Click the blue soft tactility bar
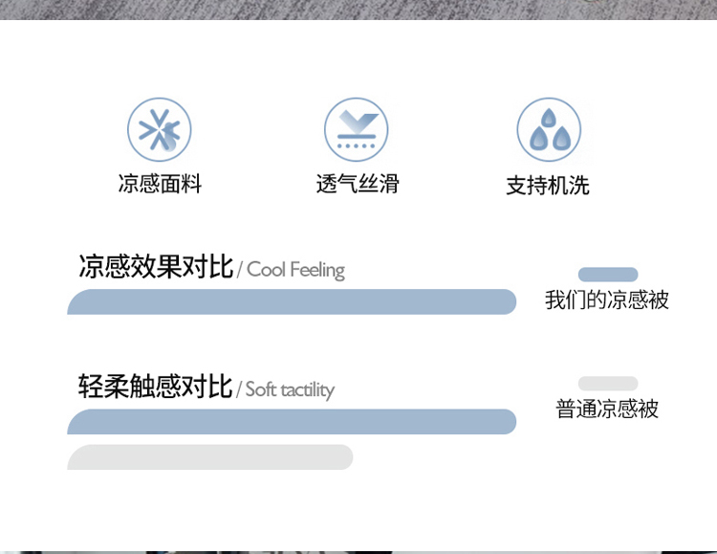 pyautogui.click(x=292, y=422)
